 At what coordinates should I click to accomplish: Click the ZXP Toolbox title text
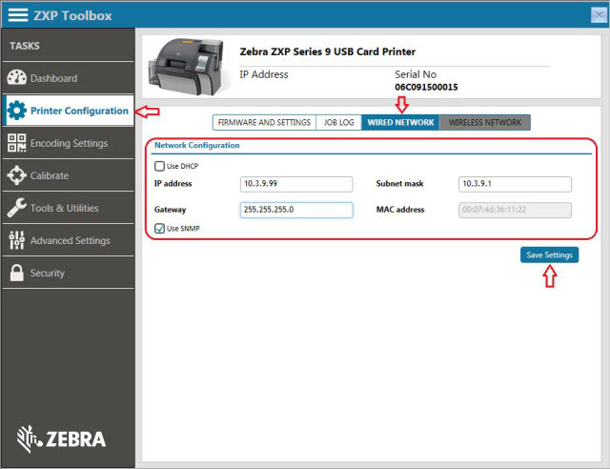(72, 15)
